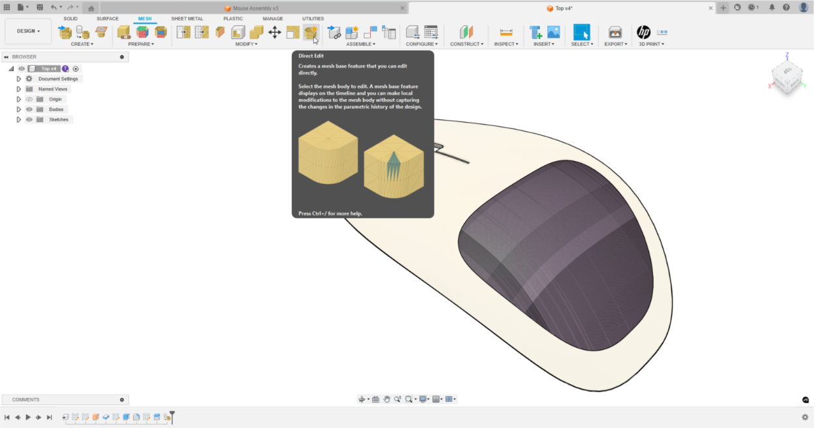Toggle visibility of the Bodies folder
The image size is (815, 428).
click(29, 109)
